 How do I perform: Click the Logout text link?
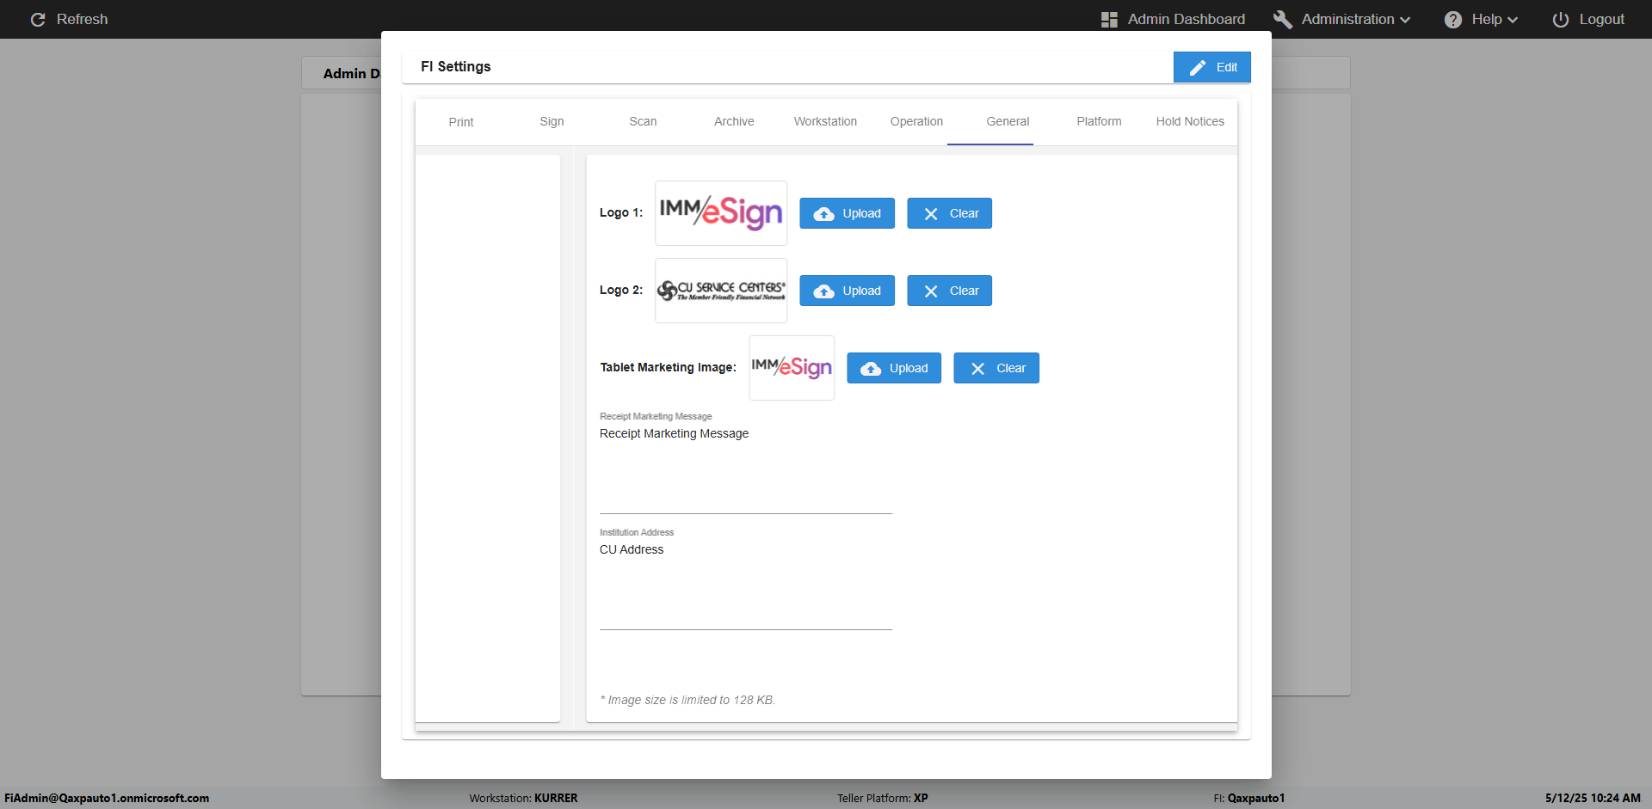click(1602, 20)
